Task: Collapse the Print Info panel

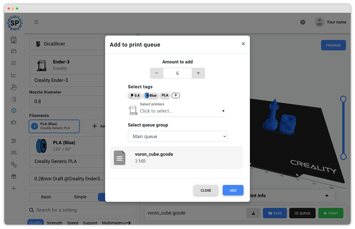Action: pos(327,195)
